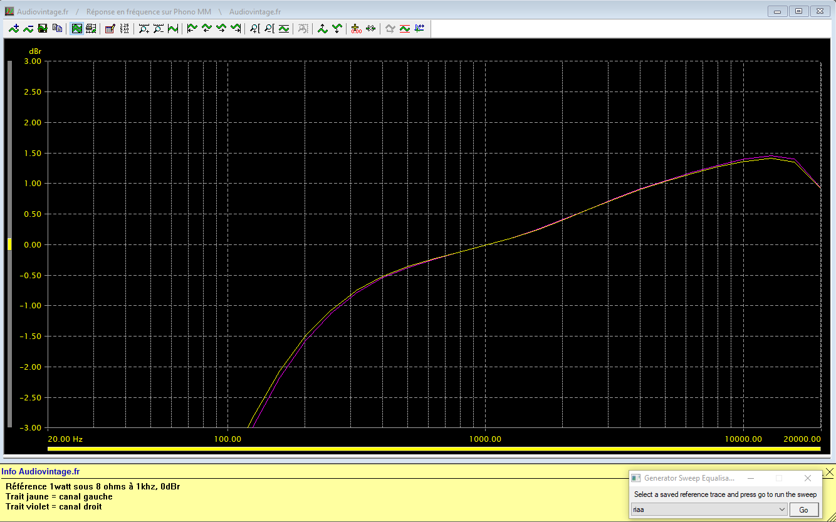
Task: Click the remove trace icon with minus sign
Action: pos(28,28)
